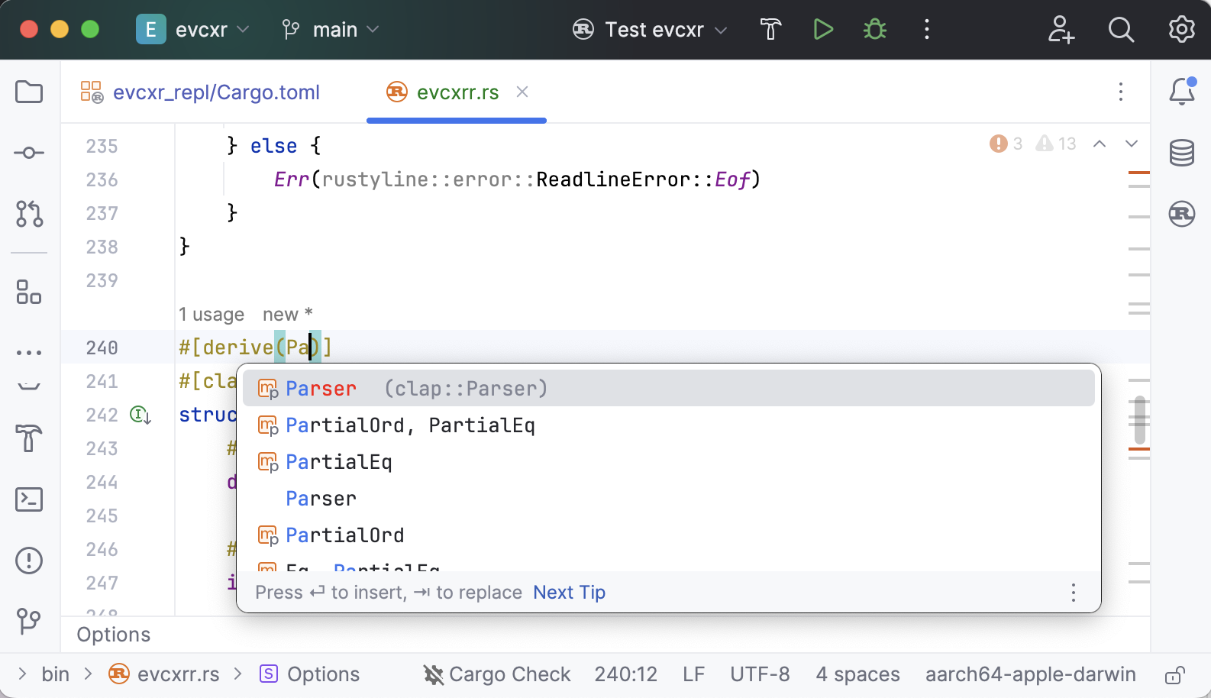The width and height of the screenshot is (1211, 698).
Task: Open the Pull Requests tool window
Action: point(29,214)
